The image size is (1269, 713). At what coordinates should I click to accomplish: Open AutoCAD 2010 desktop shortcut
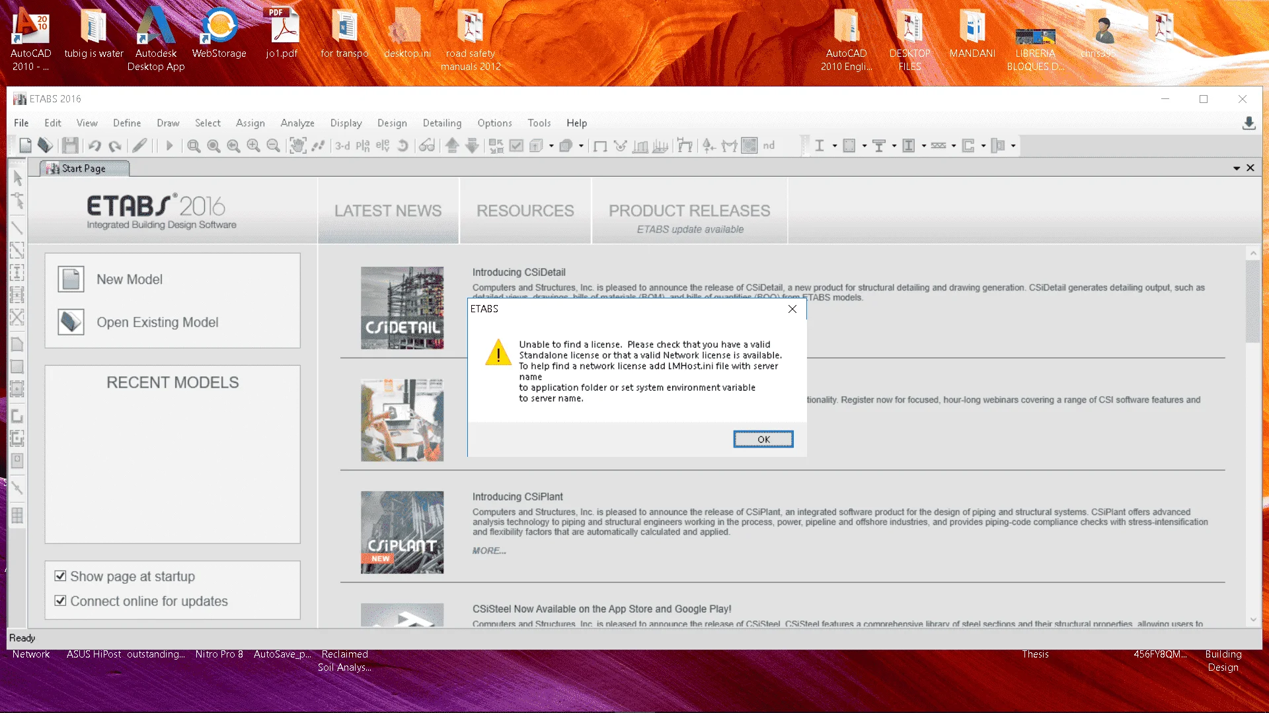[x=31, y=40]
